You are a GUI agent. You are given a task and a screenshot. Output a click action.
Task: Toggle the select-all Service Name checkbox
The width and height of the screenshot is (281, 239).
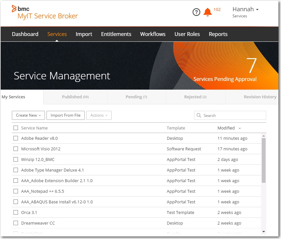tap(16, 128)
